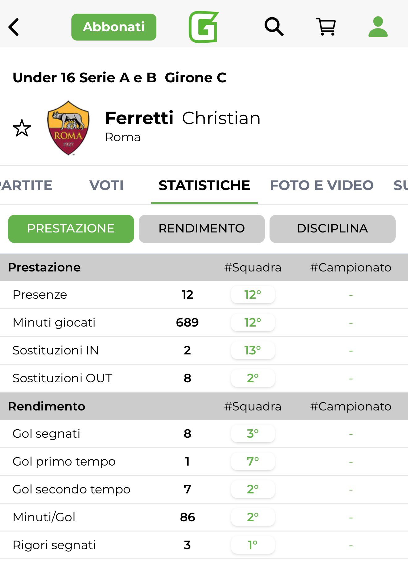Click the Roma club crest
Viewport: 408px width, 564px height.
tap(68, 128)
